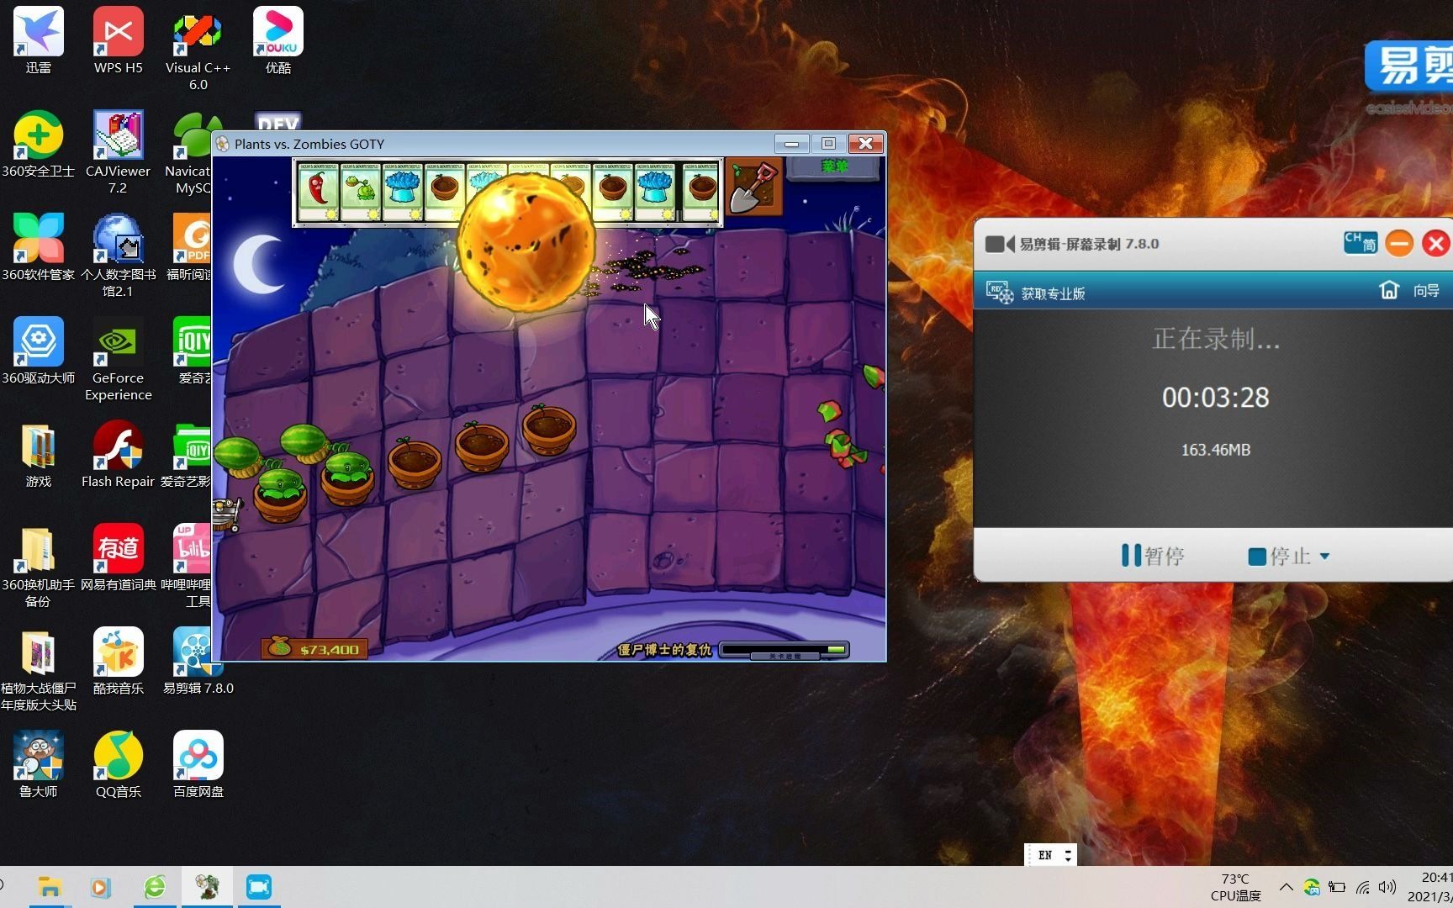1453x908 pixels.
Task: Click the rightmost empty flower pot on roof
Action: point(549,429)
